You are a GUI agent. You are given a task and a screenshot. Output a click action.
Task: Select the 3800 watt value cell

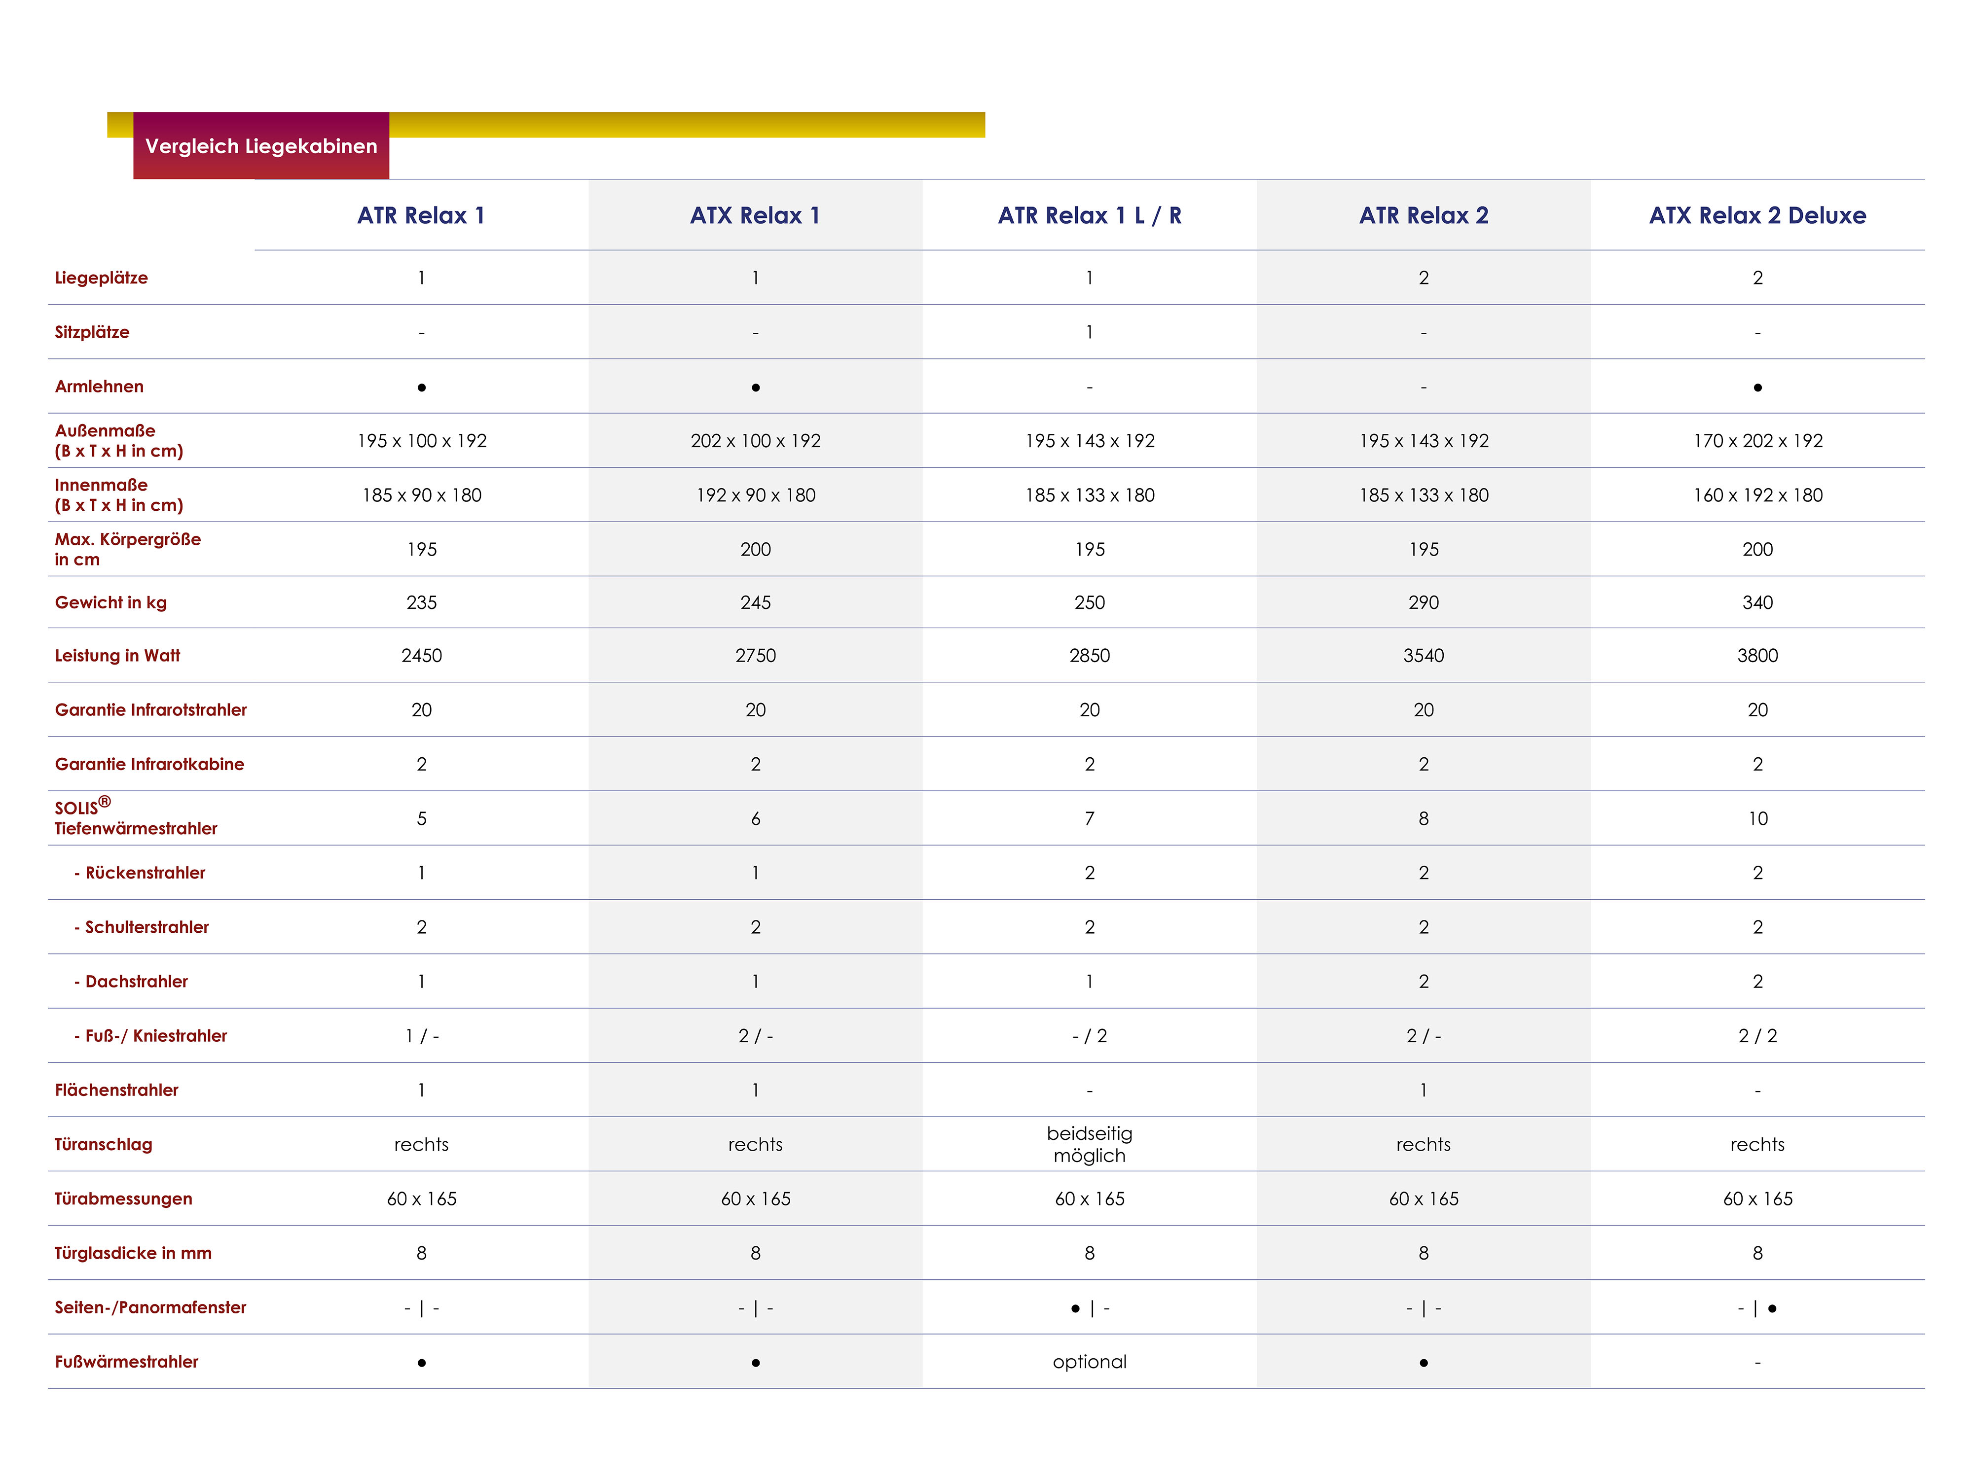tap(1757, 656)
